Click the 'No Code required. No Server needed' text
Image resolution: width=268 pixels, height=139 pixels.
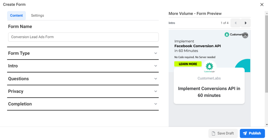click(x=195, y=57)
